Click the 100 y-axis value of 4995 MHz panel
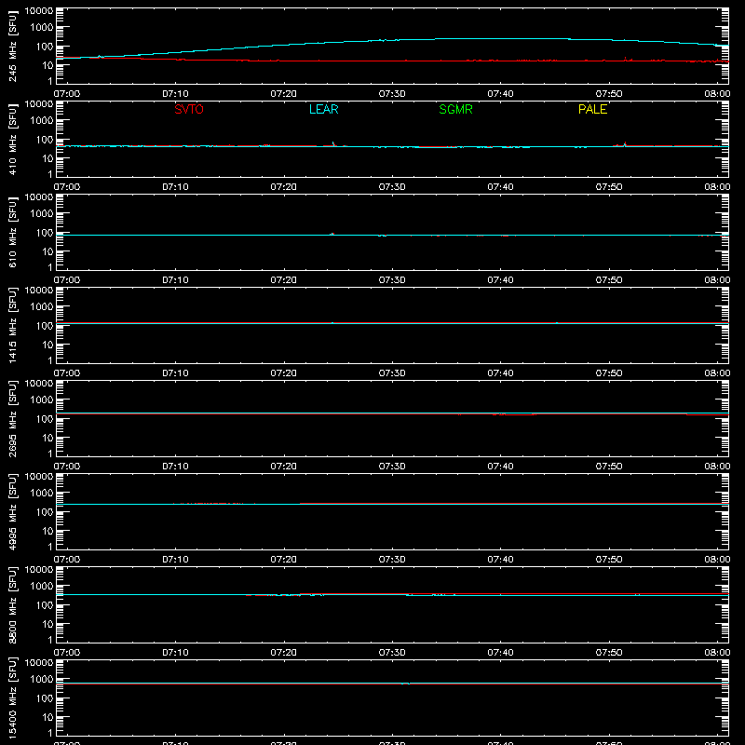Screen dimensions: 745x745 click(45, 512)
